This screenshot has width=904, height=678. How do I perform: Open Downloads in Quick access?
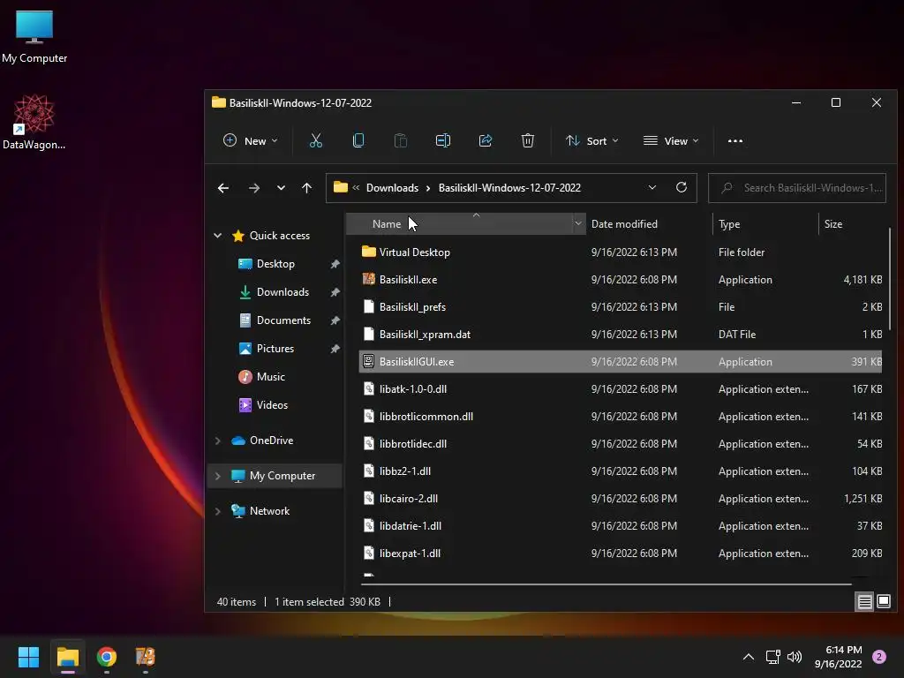282,291
